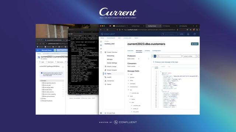Expand the partition message field
Viewport: 236px width, 132px height.
[x=129, y=77]
